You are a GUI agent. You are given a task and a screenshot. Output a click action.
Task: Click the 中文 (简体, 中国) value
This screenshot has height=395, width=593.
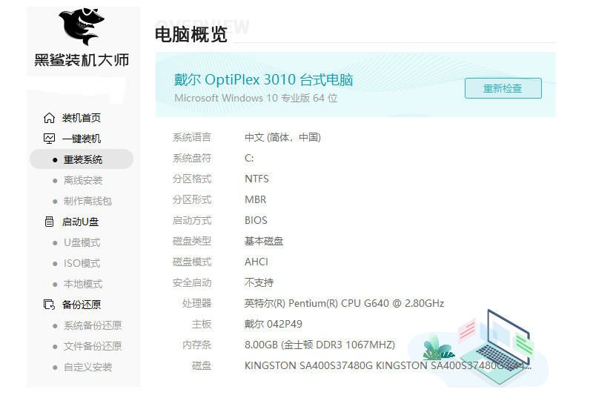(x=283, y=137)
